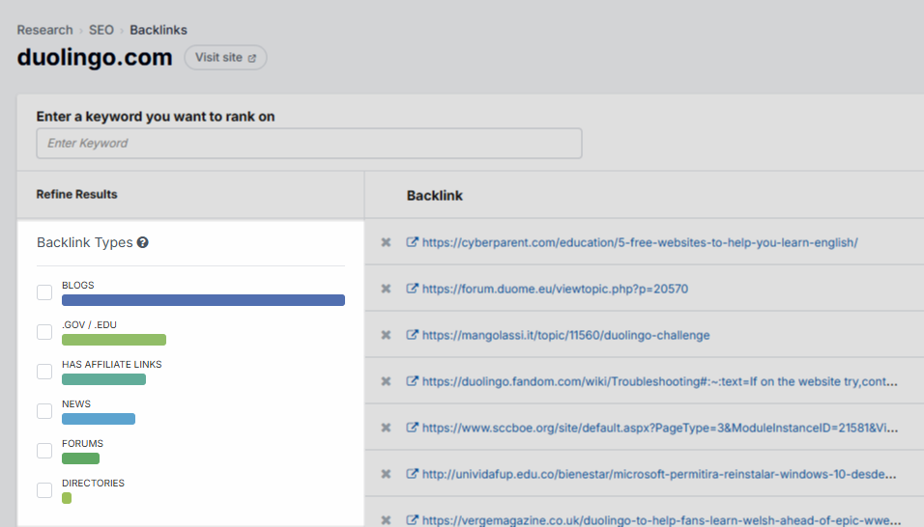
Task: Go to Research in breadcrumb
Action: point(44,30)
